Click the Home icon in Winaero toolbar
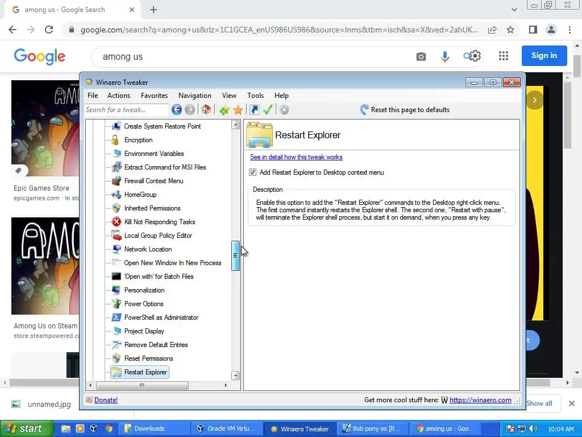 (x=206, y=110)
